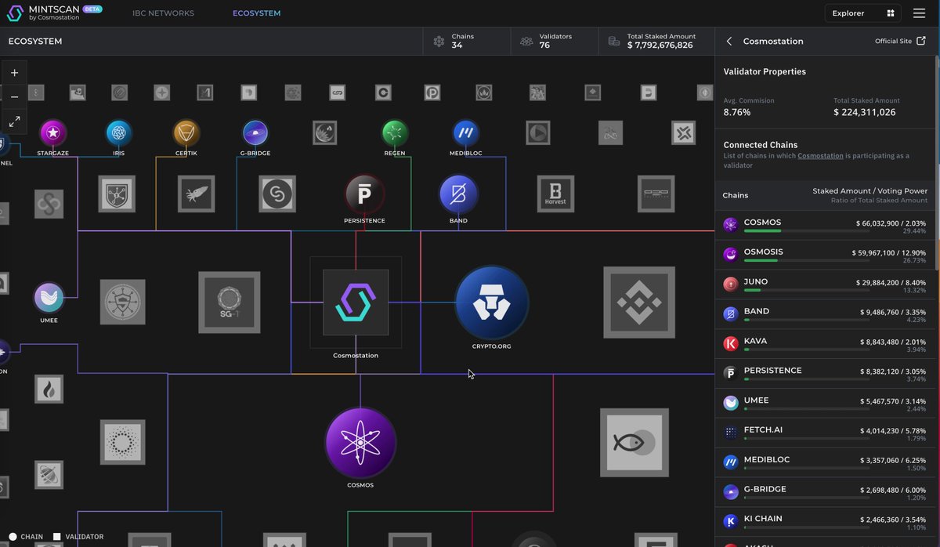Select the X logo validator tile
Viewport: 940px width, 547px height.
[684, 132]
